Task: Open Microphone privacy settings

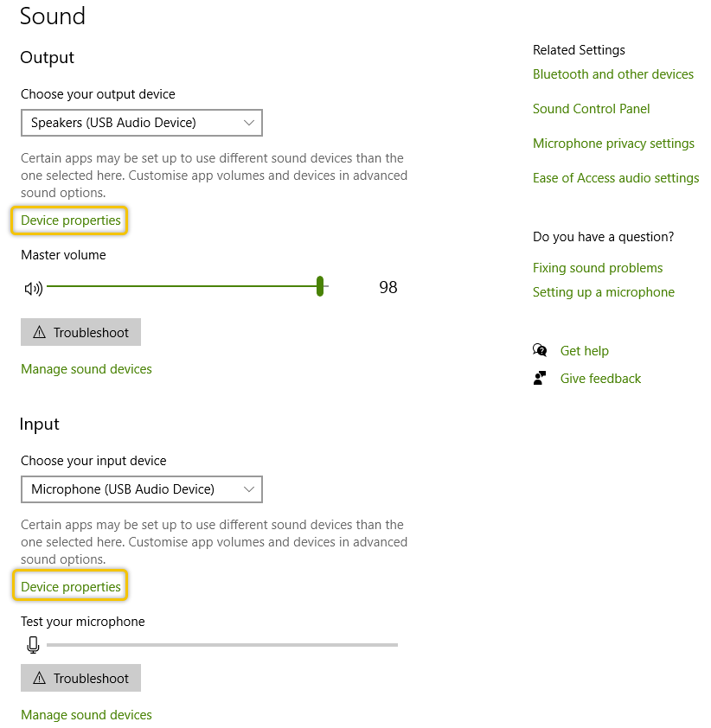Action: (613, 144)
